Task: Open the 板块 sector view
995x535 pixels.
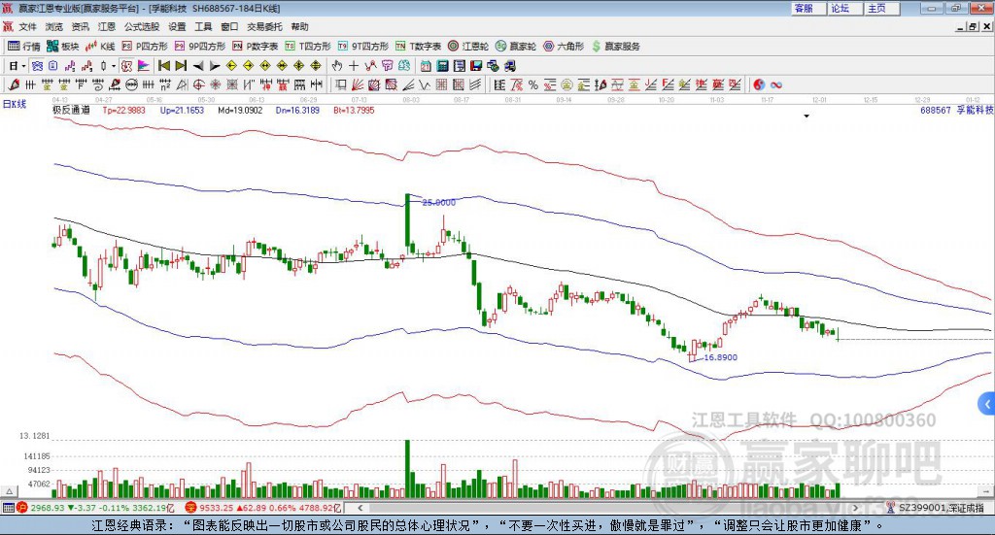Action: coord(62,47)
